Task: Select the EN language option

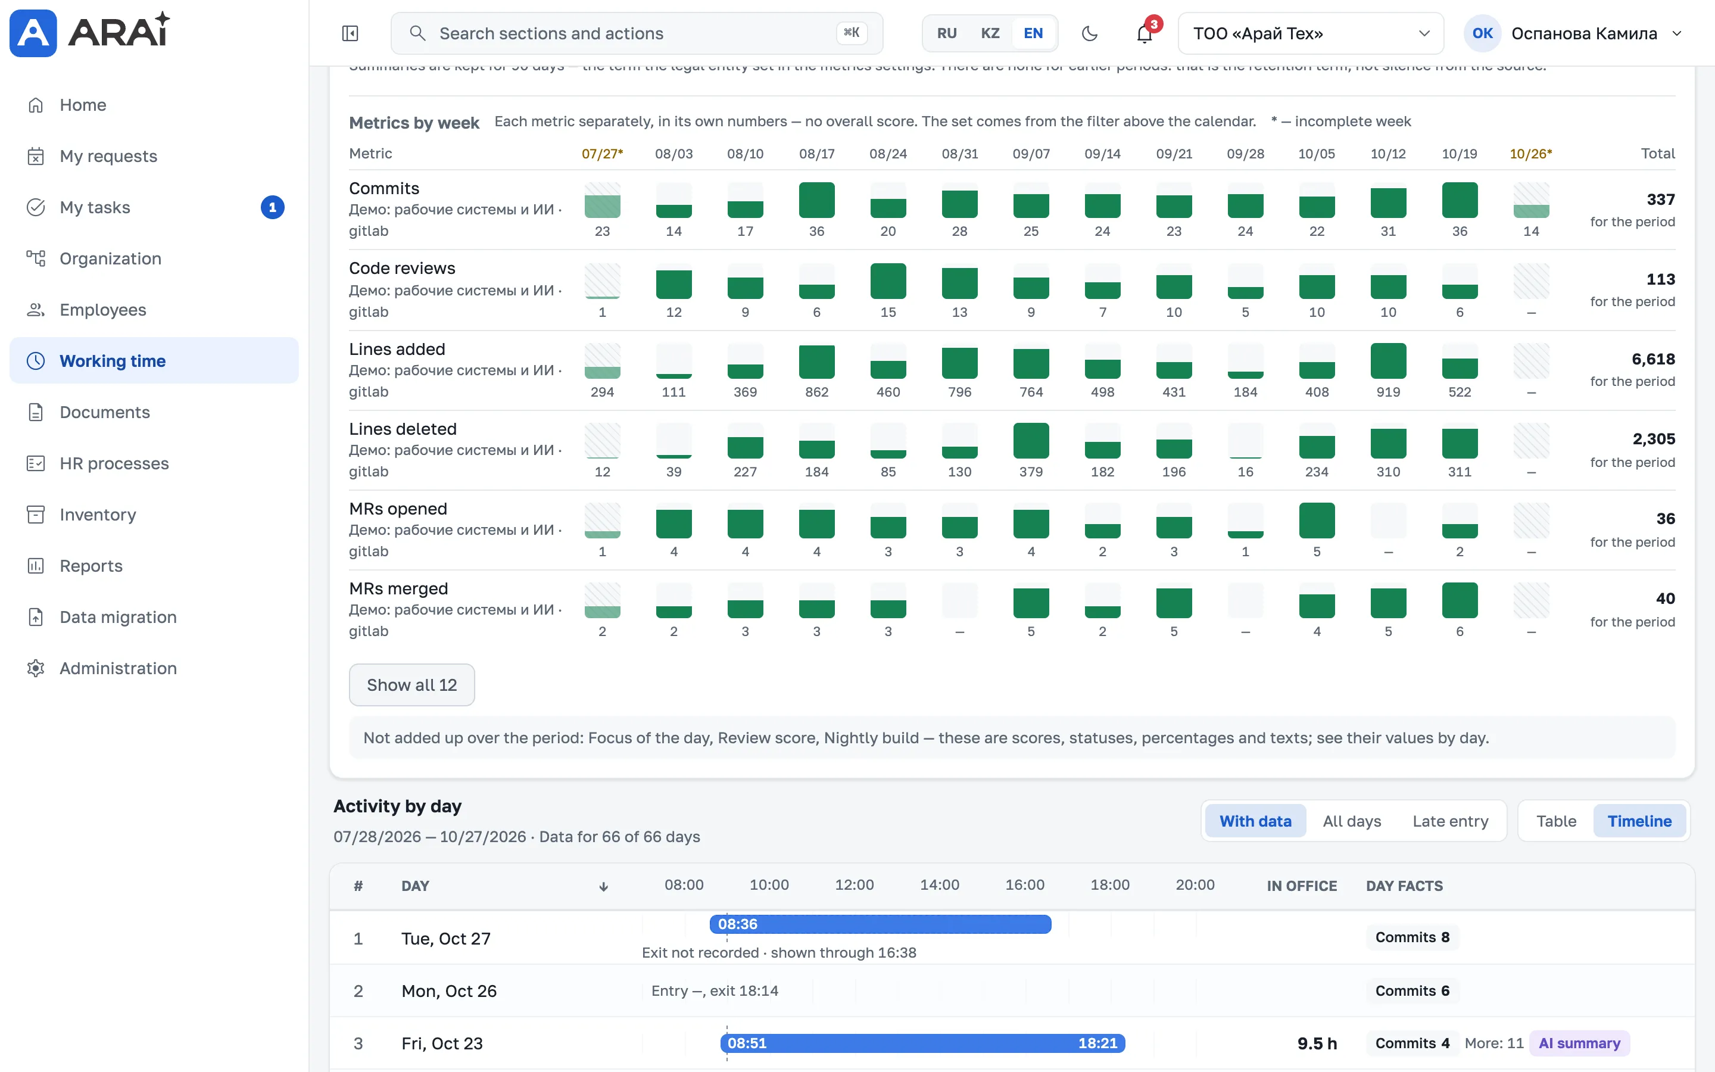Action: (x=1033, y=33)
